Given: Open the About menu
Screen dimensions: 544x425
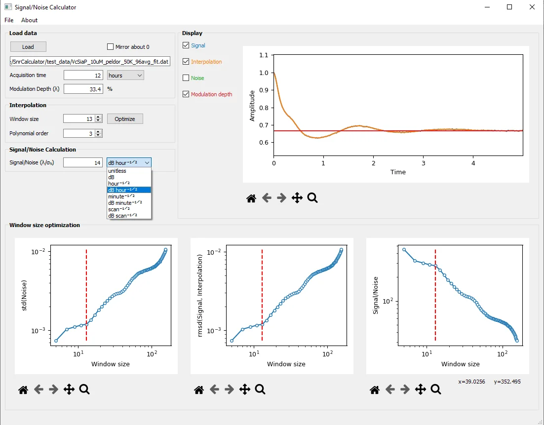Looking at the screenshot, I should 29,20.
